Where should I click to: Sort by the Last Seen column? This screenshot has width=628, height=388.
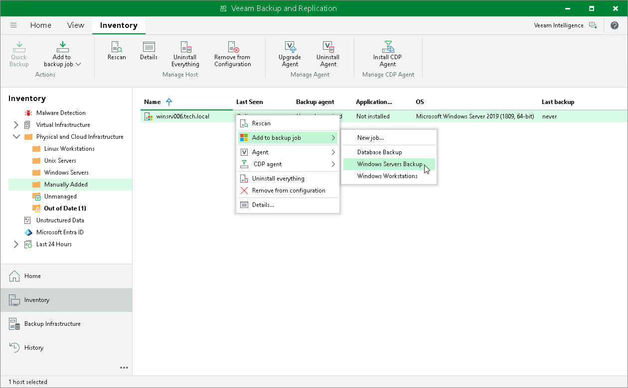(250, 102)
